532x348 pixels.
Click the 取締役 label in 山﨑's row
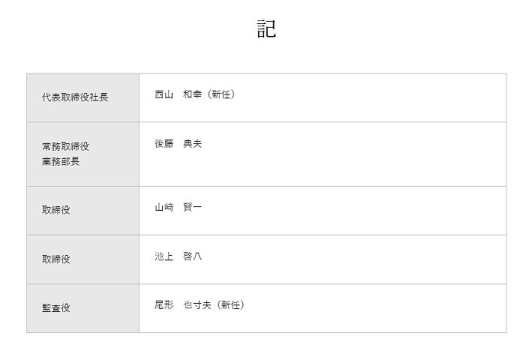tap(56, 211)
